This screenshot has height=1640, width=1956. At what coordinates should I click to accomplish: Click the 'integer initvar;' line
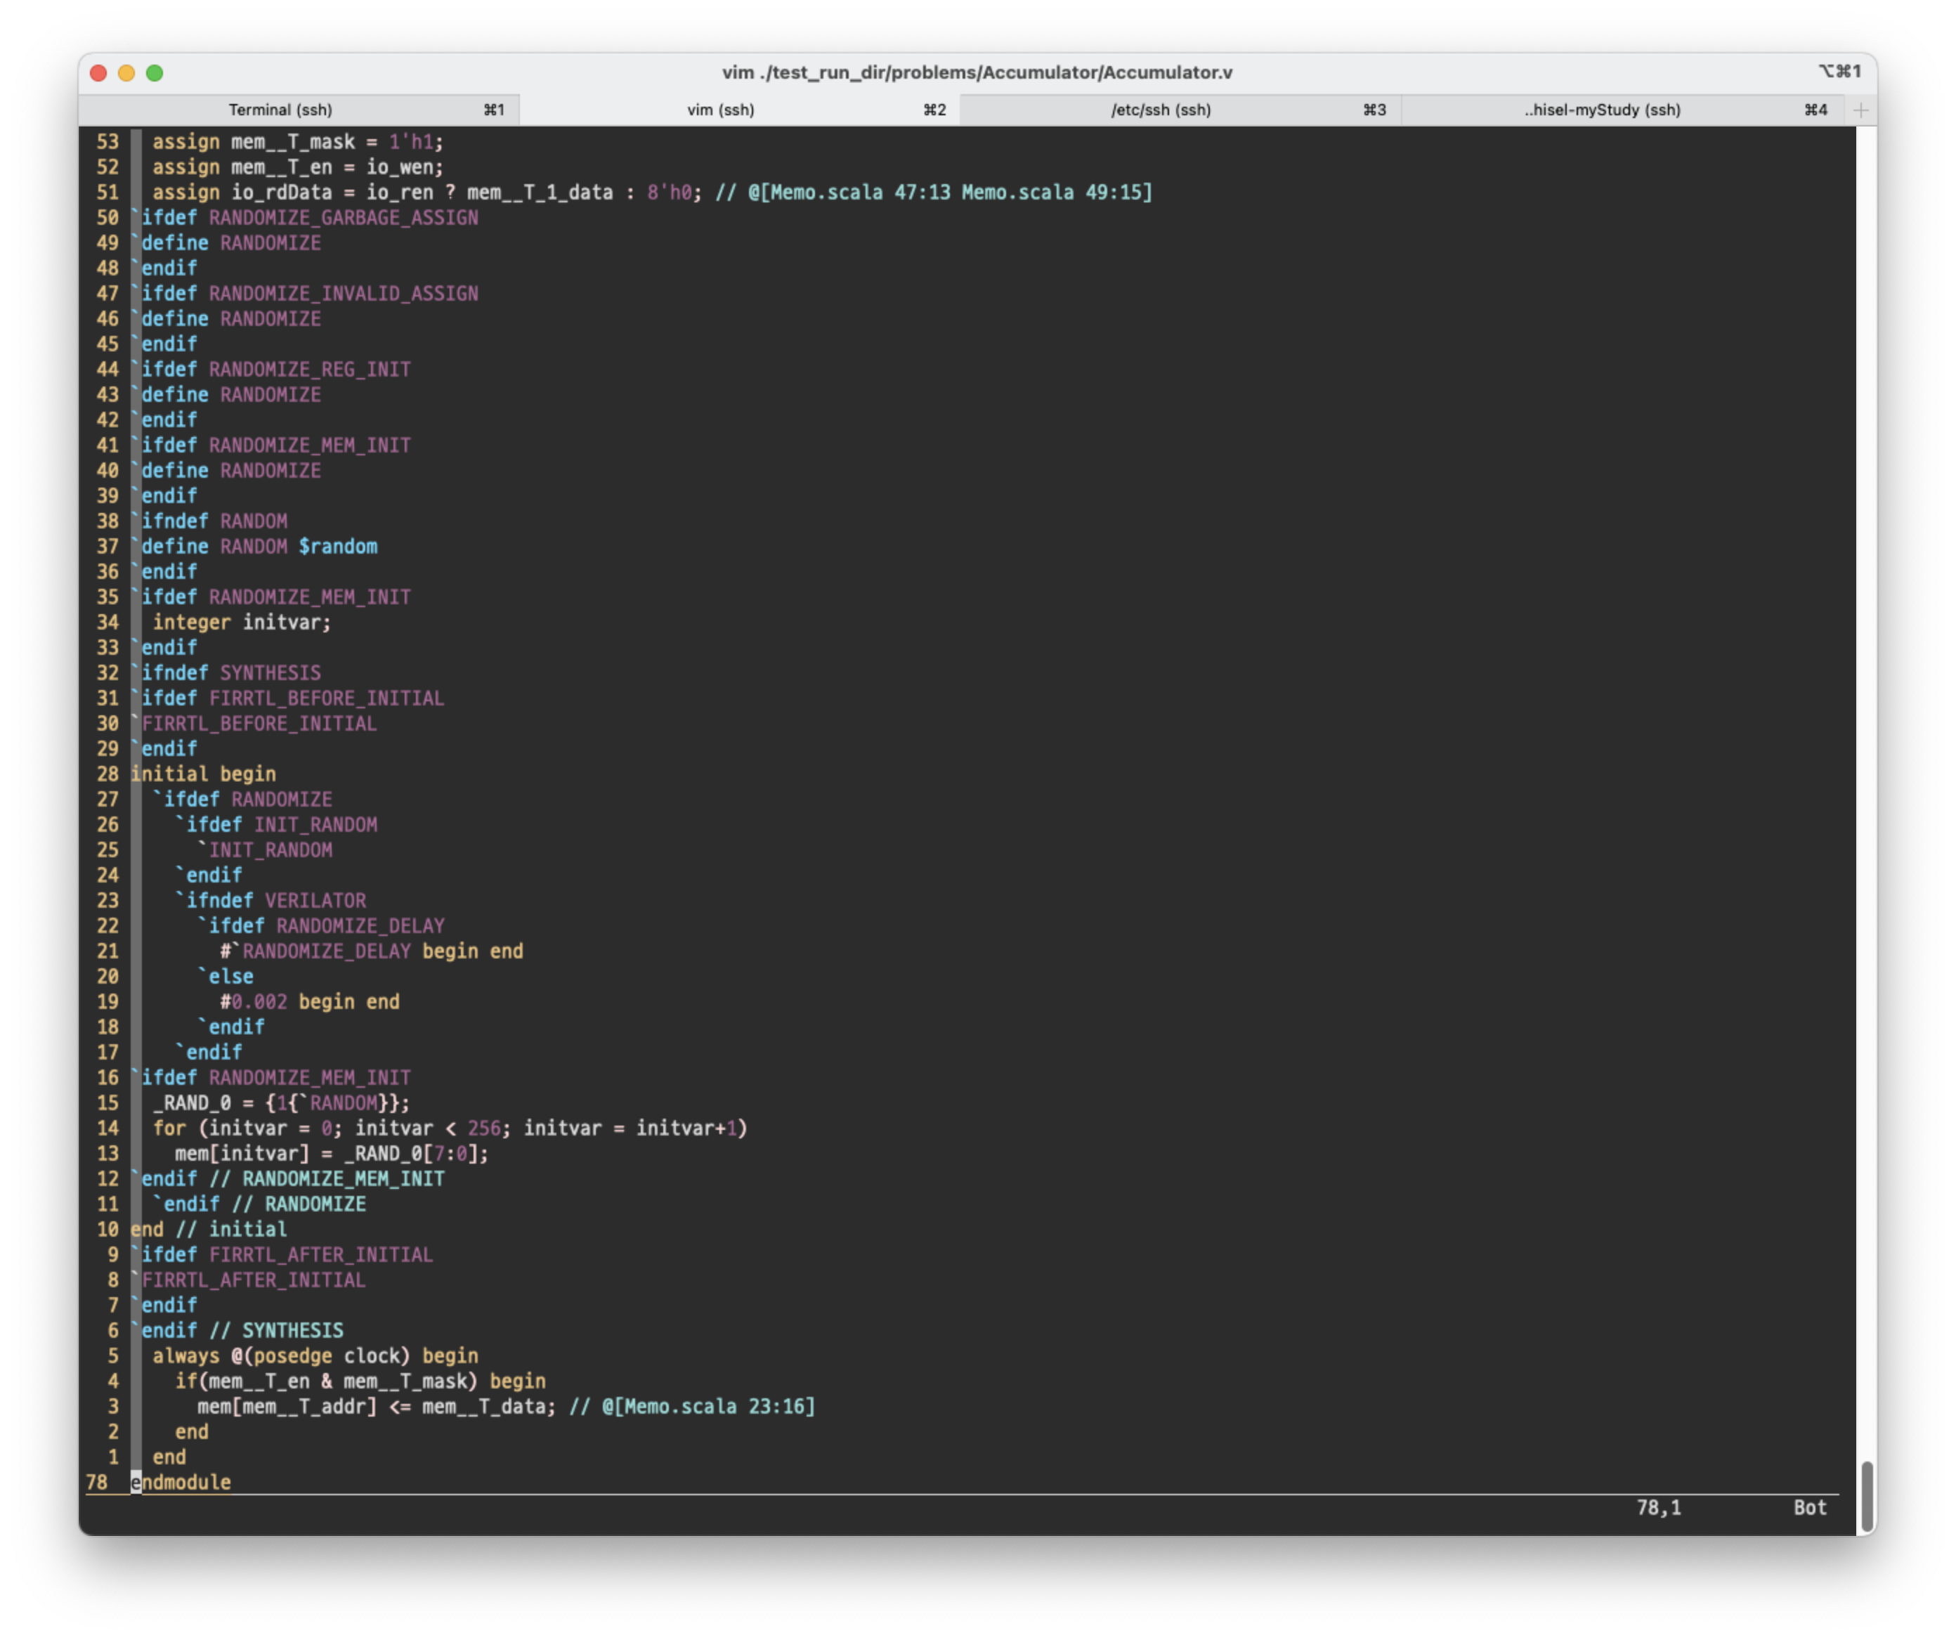click(x=241, y=622)
